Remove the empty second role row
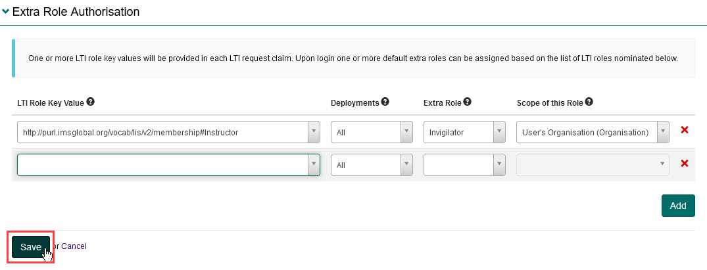707x270 pixels. [x=684, y=164]
